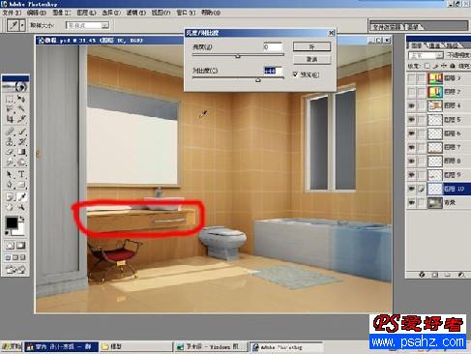Open the 文件(F) menu

coord(12,13)
